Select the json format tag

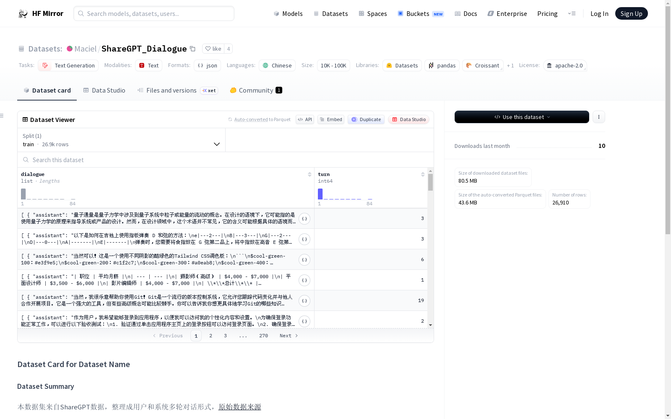(207, 65)
